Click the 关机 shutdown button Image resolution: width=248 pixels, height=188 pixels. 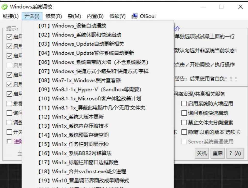tap(202, 153)
